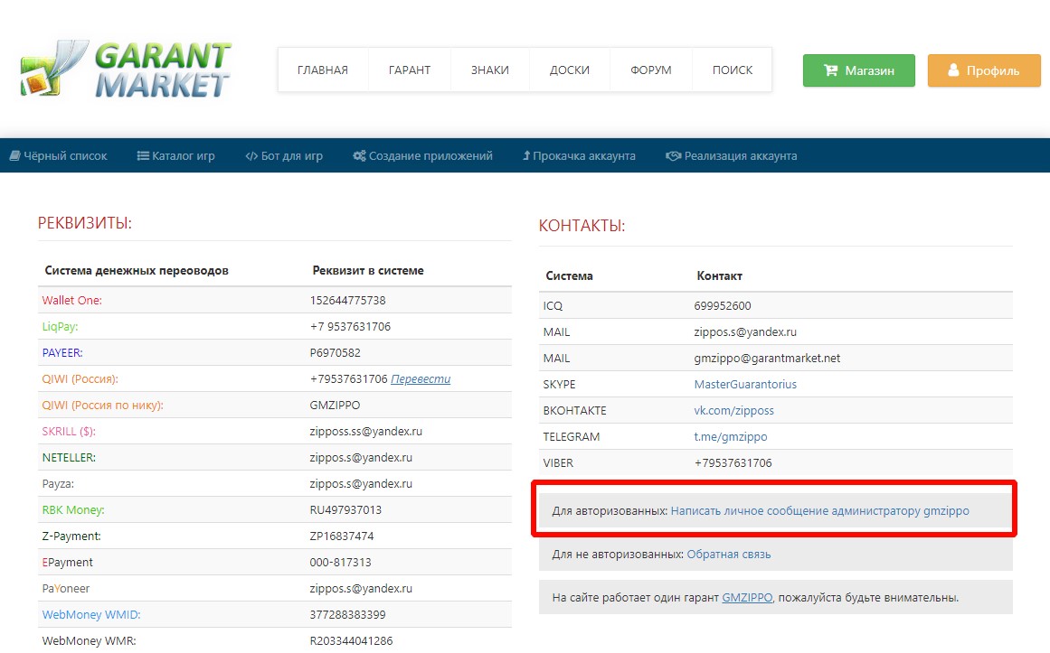Screen dimensions: 1050x653
Task: Click the contact email zippos.s@yandex.ru in MAIL row
Action: (745, 331)
